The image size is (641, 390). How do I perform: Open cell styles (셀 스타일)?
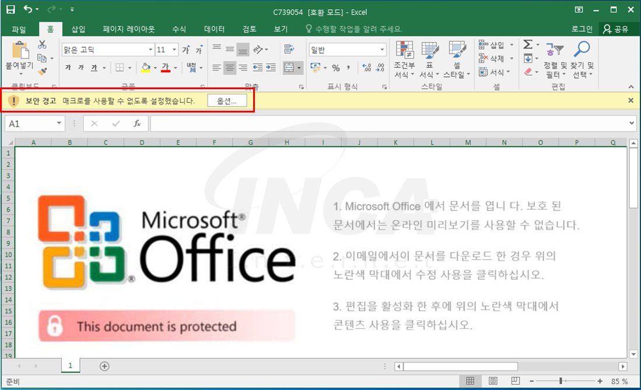(457, 59)
